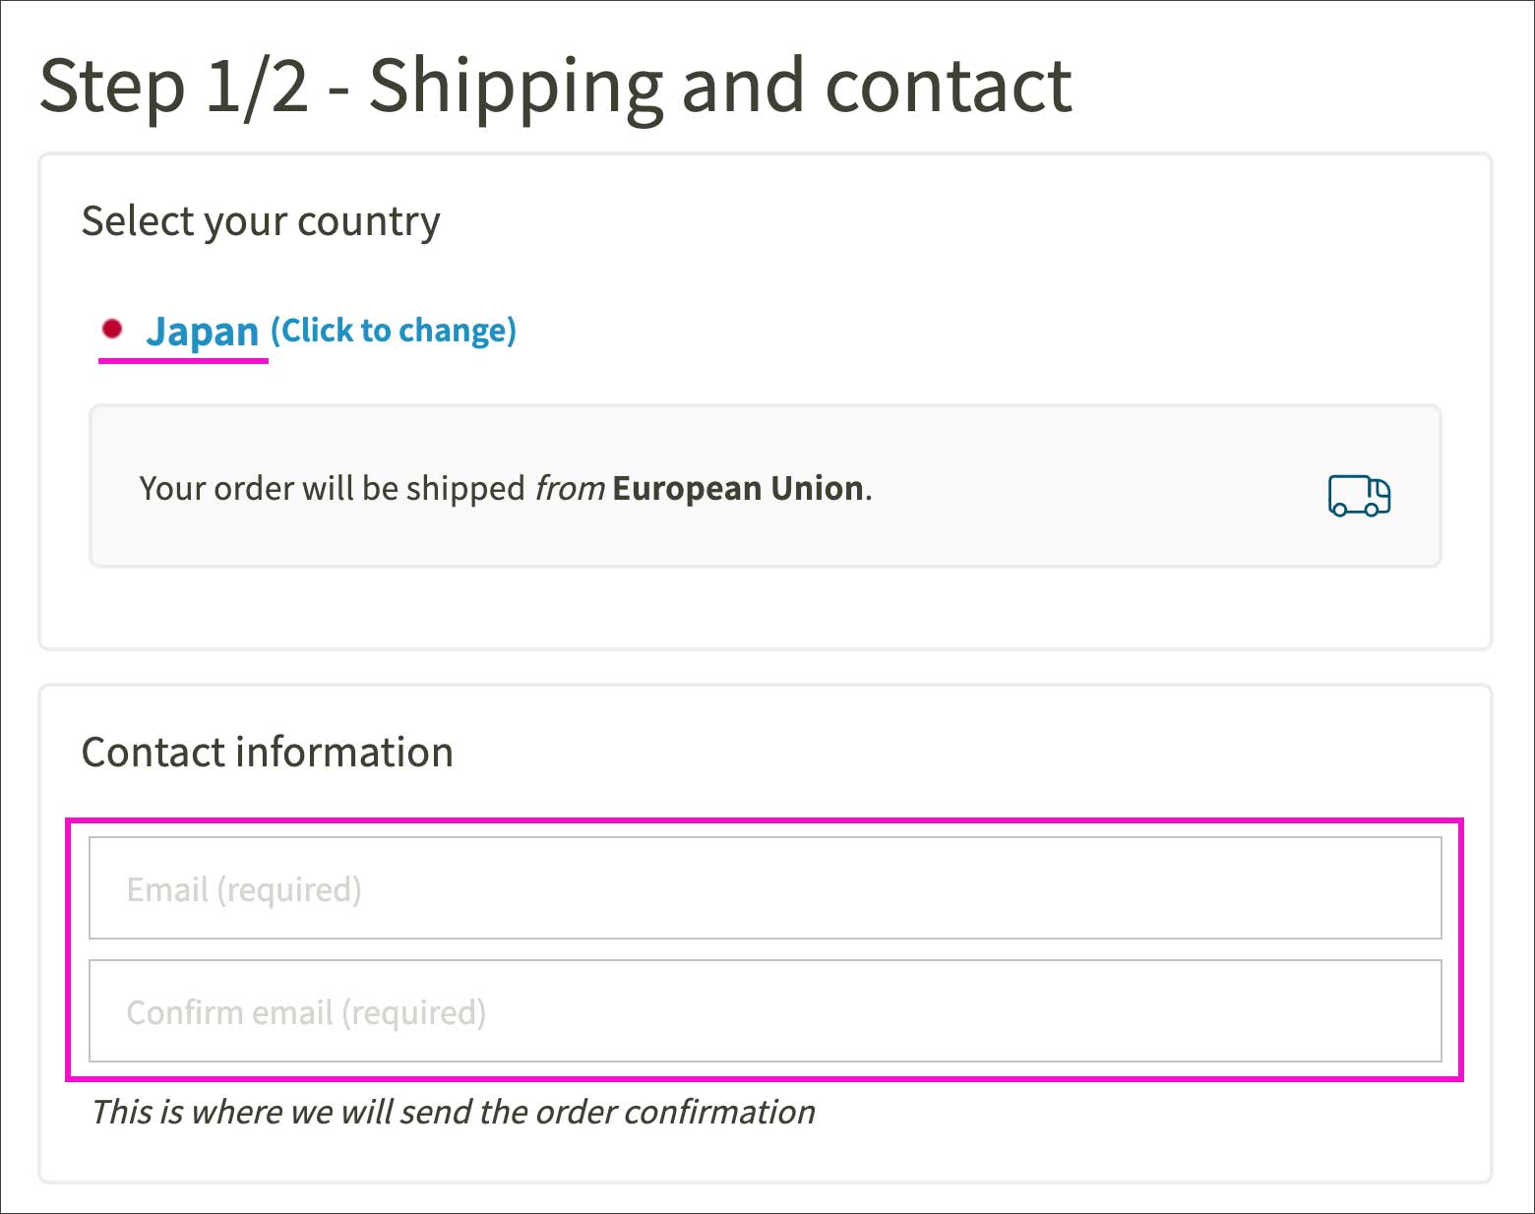
Task: Click the word "contact" in the page title
Action: click(x=948, y=87)
